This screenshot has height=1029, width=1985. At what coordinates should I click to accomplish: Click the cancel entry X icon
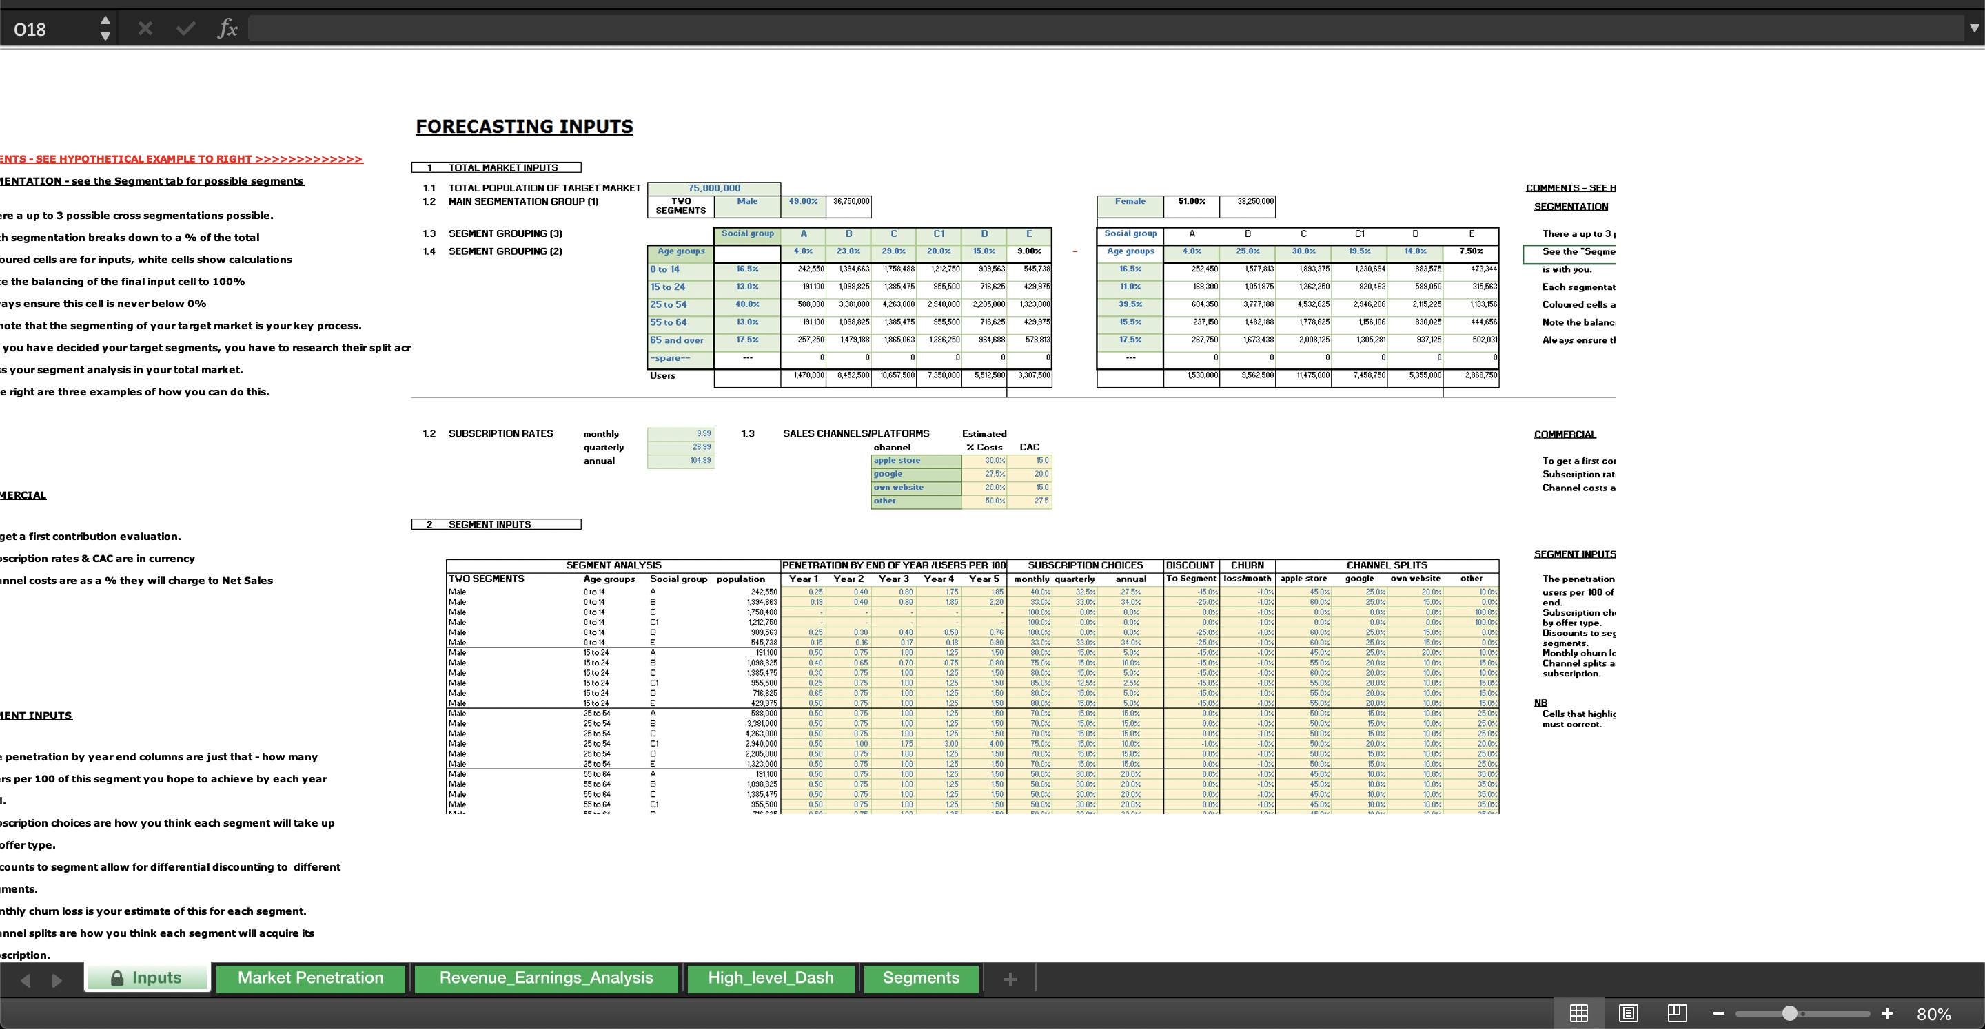145,29
